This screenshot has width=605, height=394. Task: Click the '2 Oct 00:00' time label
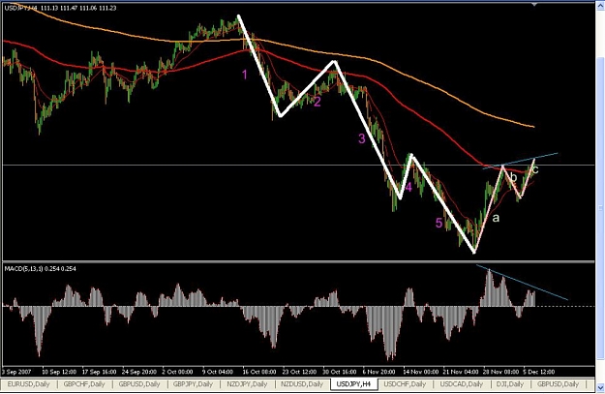[177, 372]
